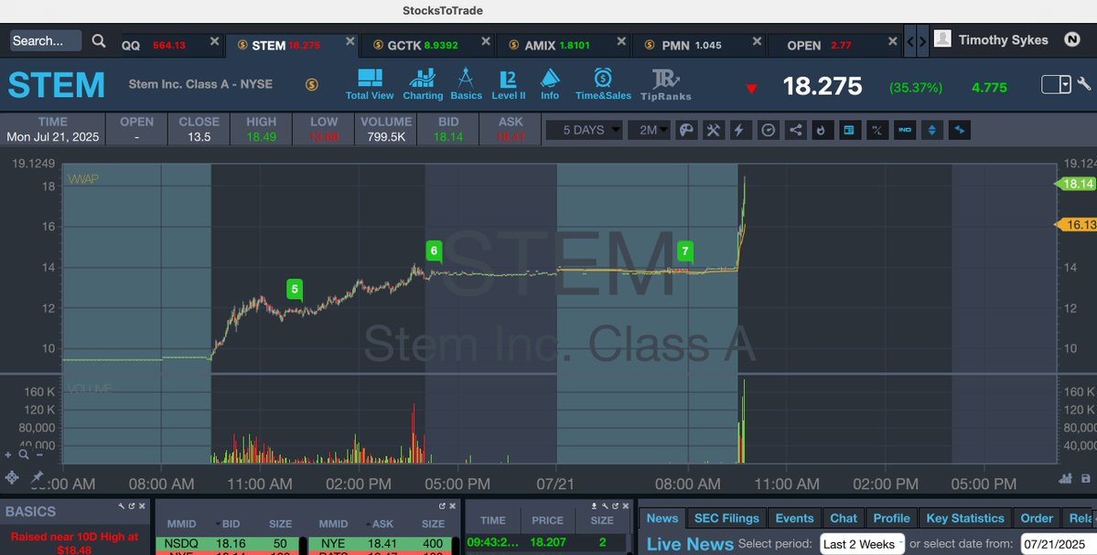Zoom in the chart with plus icon
Image resolution: width=1097 pixels, height=555 pixels.
pos(7,454)
